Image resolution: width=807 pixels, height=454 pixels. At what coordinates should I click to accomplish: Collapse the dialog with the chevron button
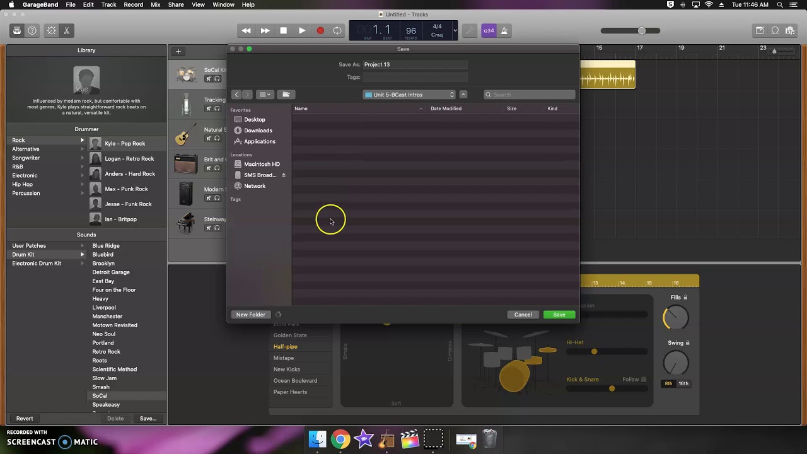click(463, 95)
